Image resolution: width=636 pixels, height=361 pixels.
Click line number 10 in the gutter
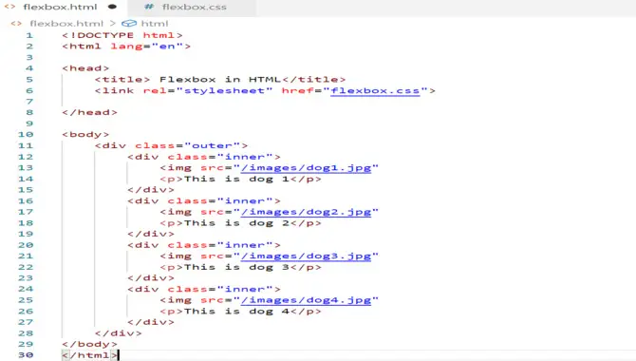tap(26, 134)
